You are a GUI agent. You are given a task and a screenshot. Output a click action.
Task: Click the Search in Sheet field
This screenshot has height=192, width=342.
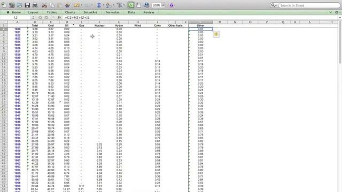point(309,5)
